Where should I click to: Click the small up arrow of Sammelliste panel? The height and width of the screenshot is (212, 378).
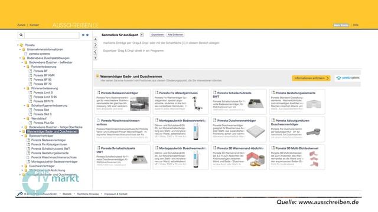coord(96,39)
